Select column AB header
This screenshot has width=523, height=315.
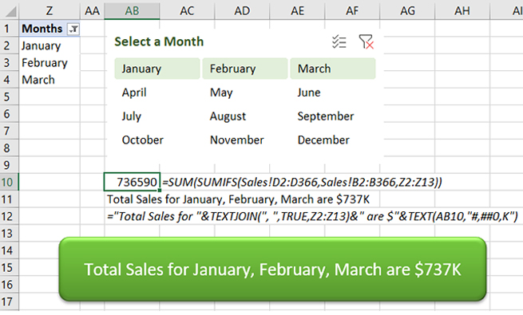point(132,10)
